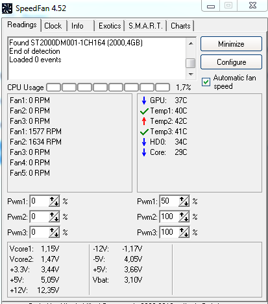Click the +5V 3,66V voltage reading
Screen dimensions: 268x304
coord(117,270)
